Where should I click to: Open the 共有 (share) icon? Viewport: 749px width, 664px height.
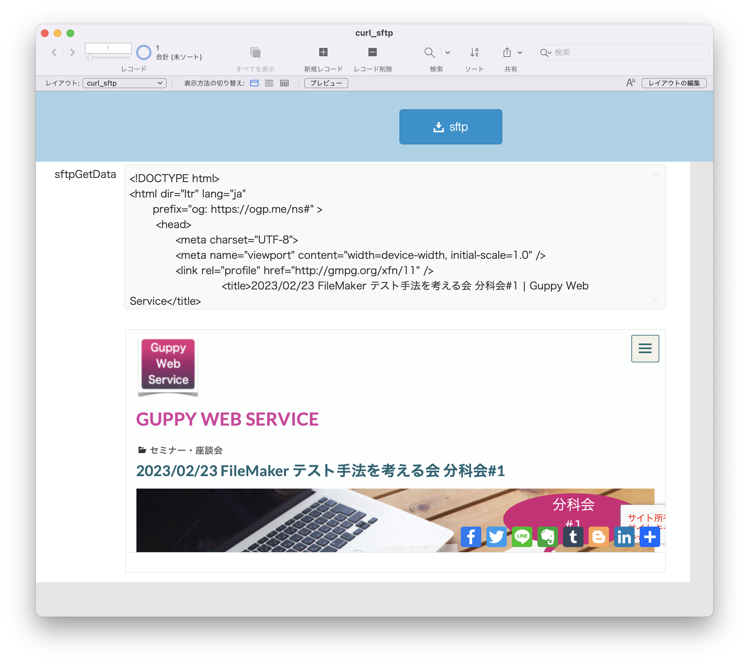coord(507,52)
